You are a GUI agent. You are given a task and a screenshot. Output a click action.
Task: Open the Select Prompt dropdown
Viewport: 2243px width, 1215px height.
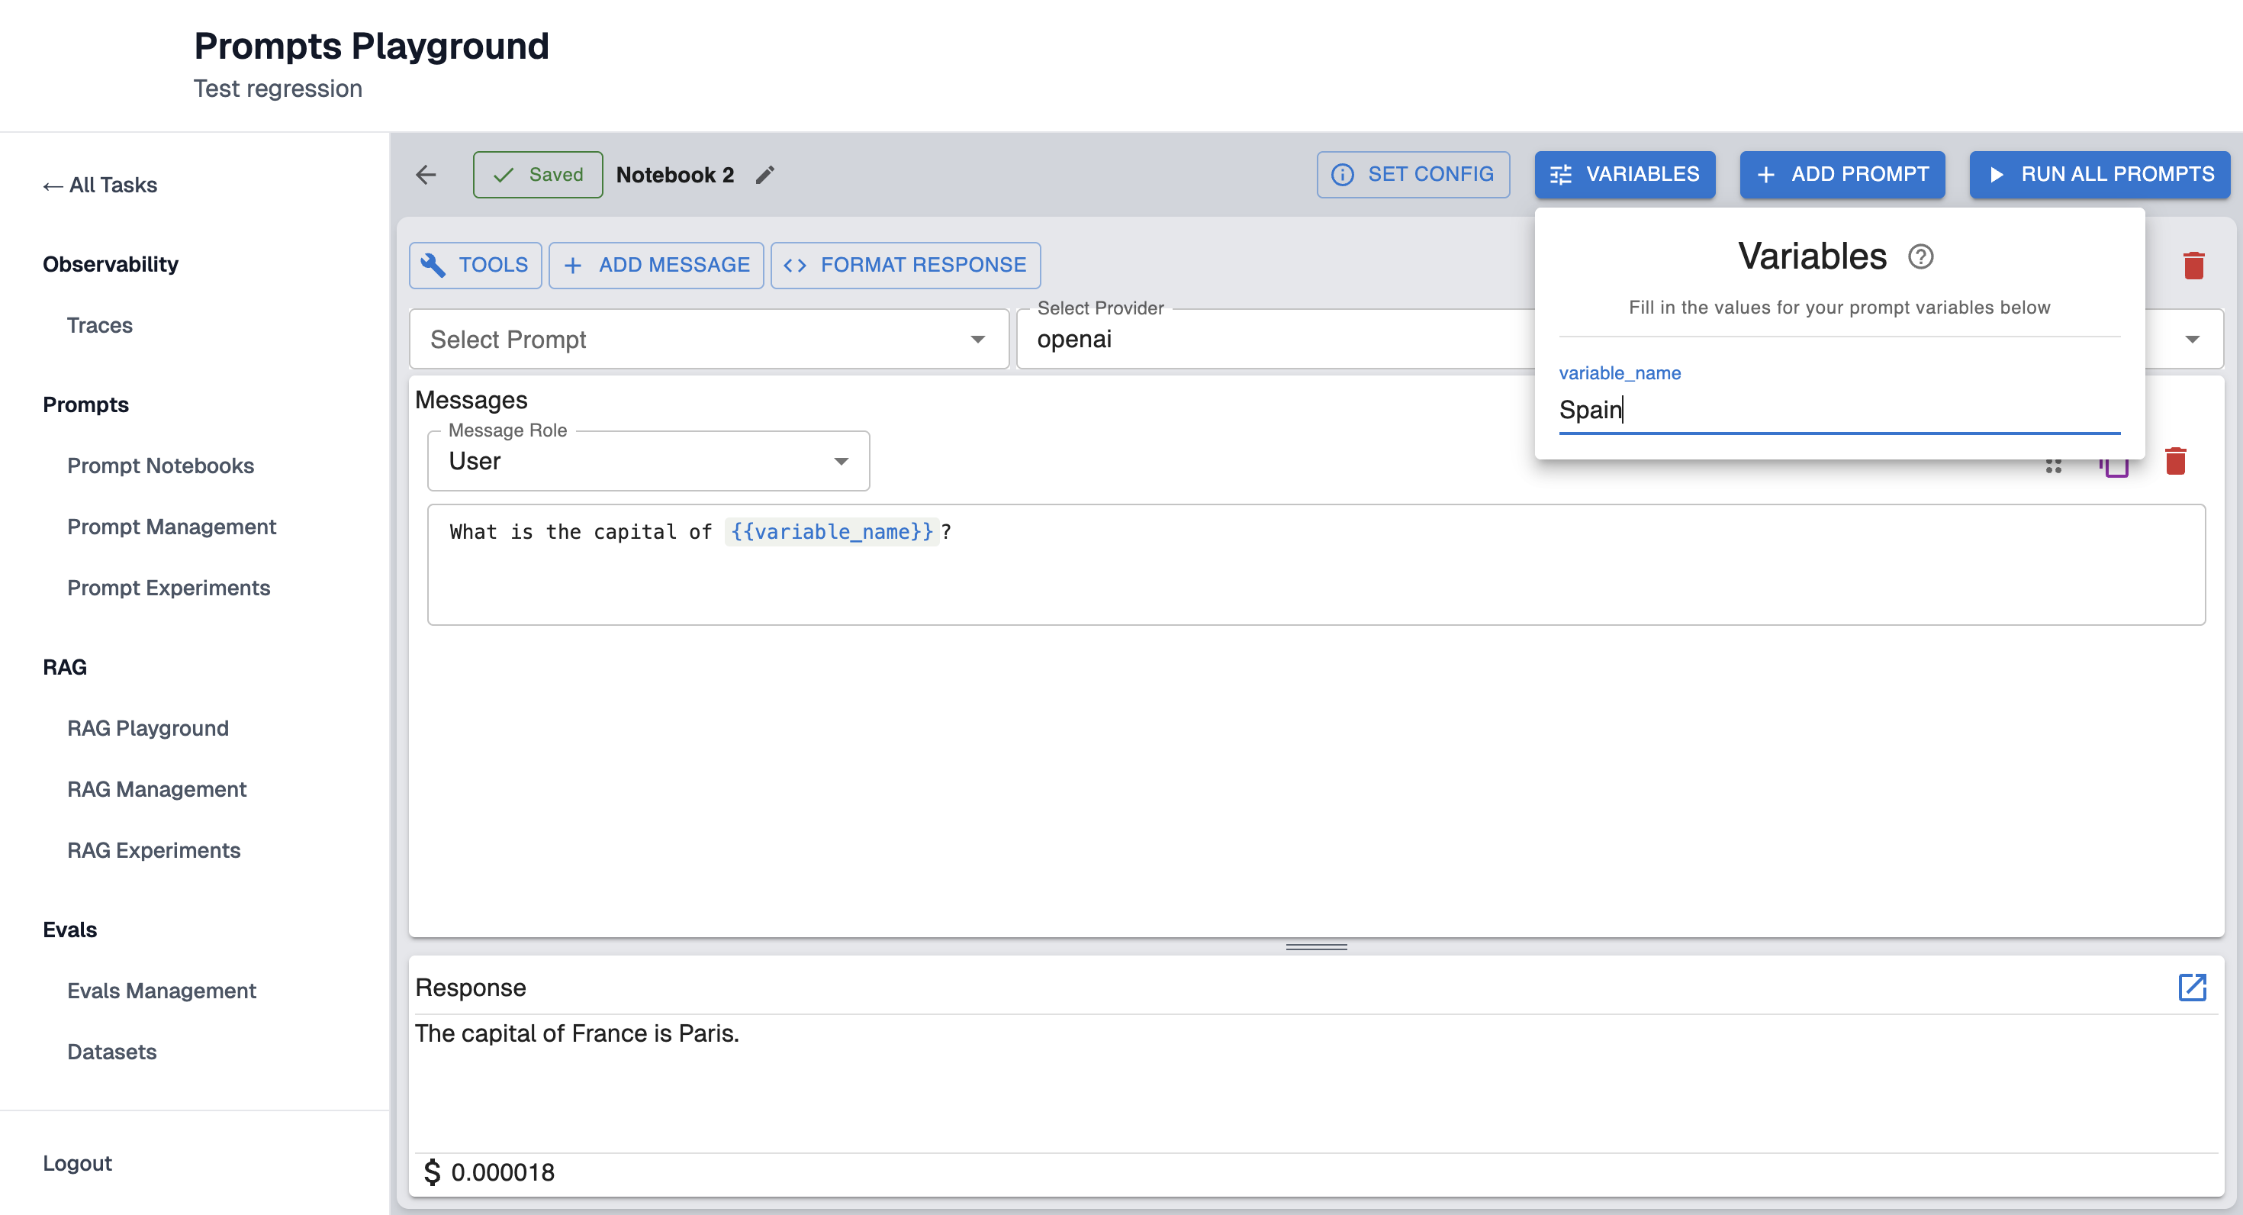pyautogui.click(x=708, y=340)
